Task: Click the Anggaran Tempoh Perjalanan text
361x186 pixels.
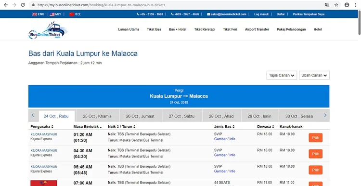Action: [65, 63]
